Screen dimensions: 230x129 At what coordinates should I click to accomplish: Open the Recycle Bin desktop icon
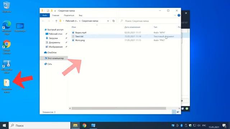6,7
